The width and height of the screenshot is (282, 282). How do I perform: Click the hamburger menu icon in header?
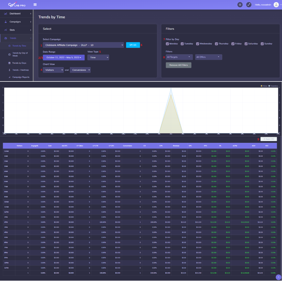[x=35, y=4]
